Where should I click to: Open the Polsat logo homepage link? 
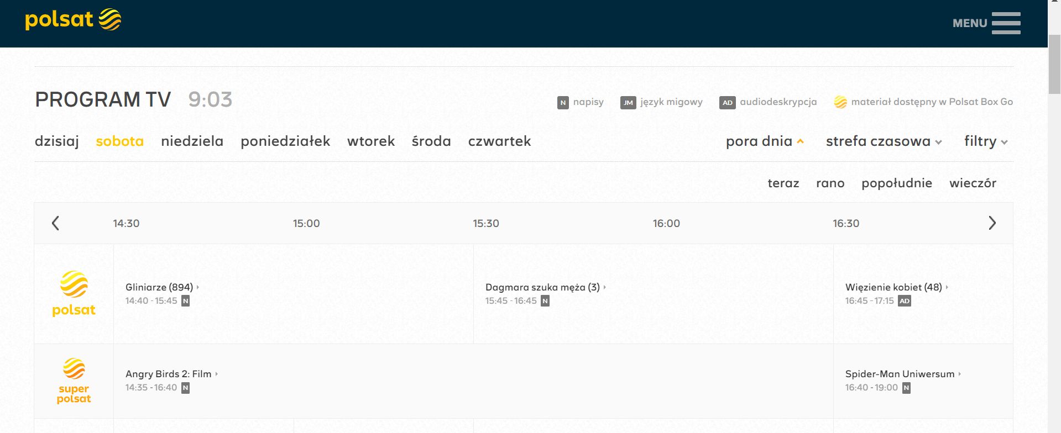point(73,20)
